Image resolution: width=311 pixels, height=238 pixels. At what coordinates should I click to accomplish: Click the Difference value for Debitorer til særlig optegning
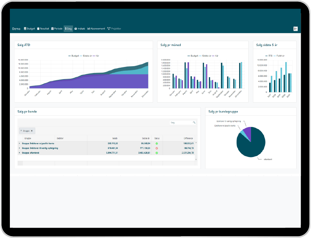click(x=189, y=148)
